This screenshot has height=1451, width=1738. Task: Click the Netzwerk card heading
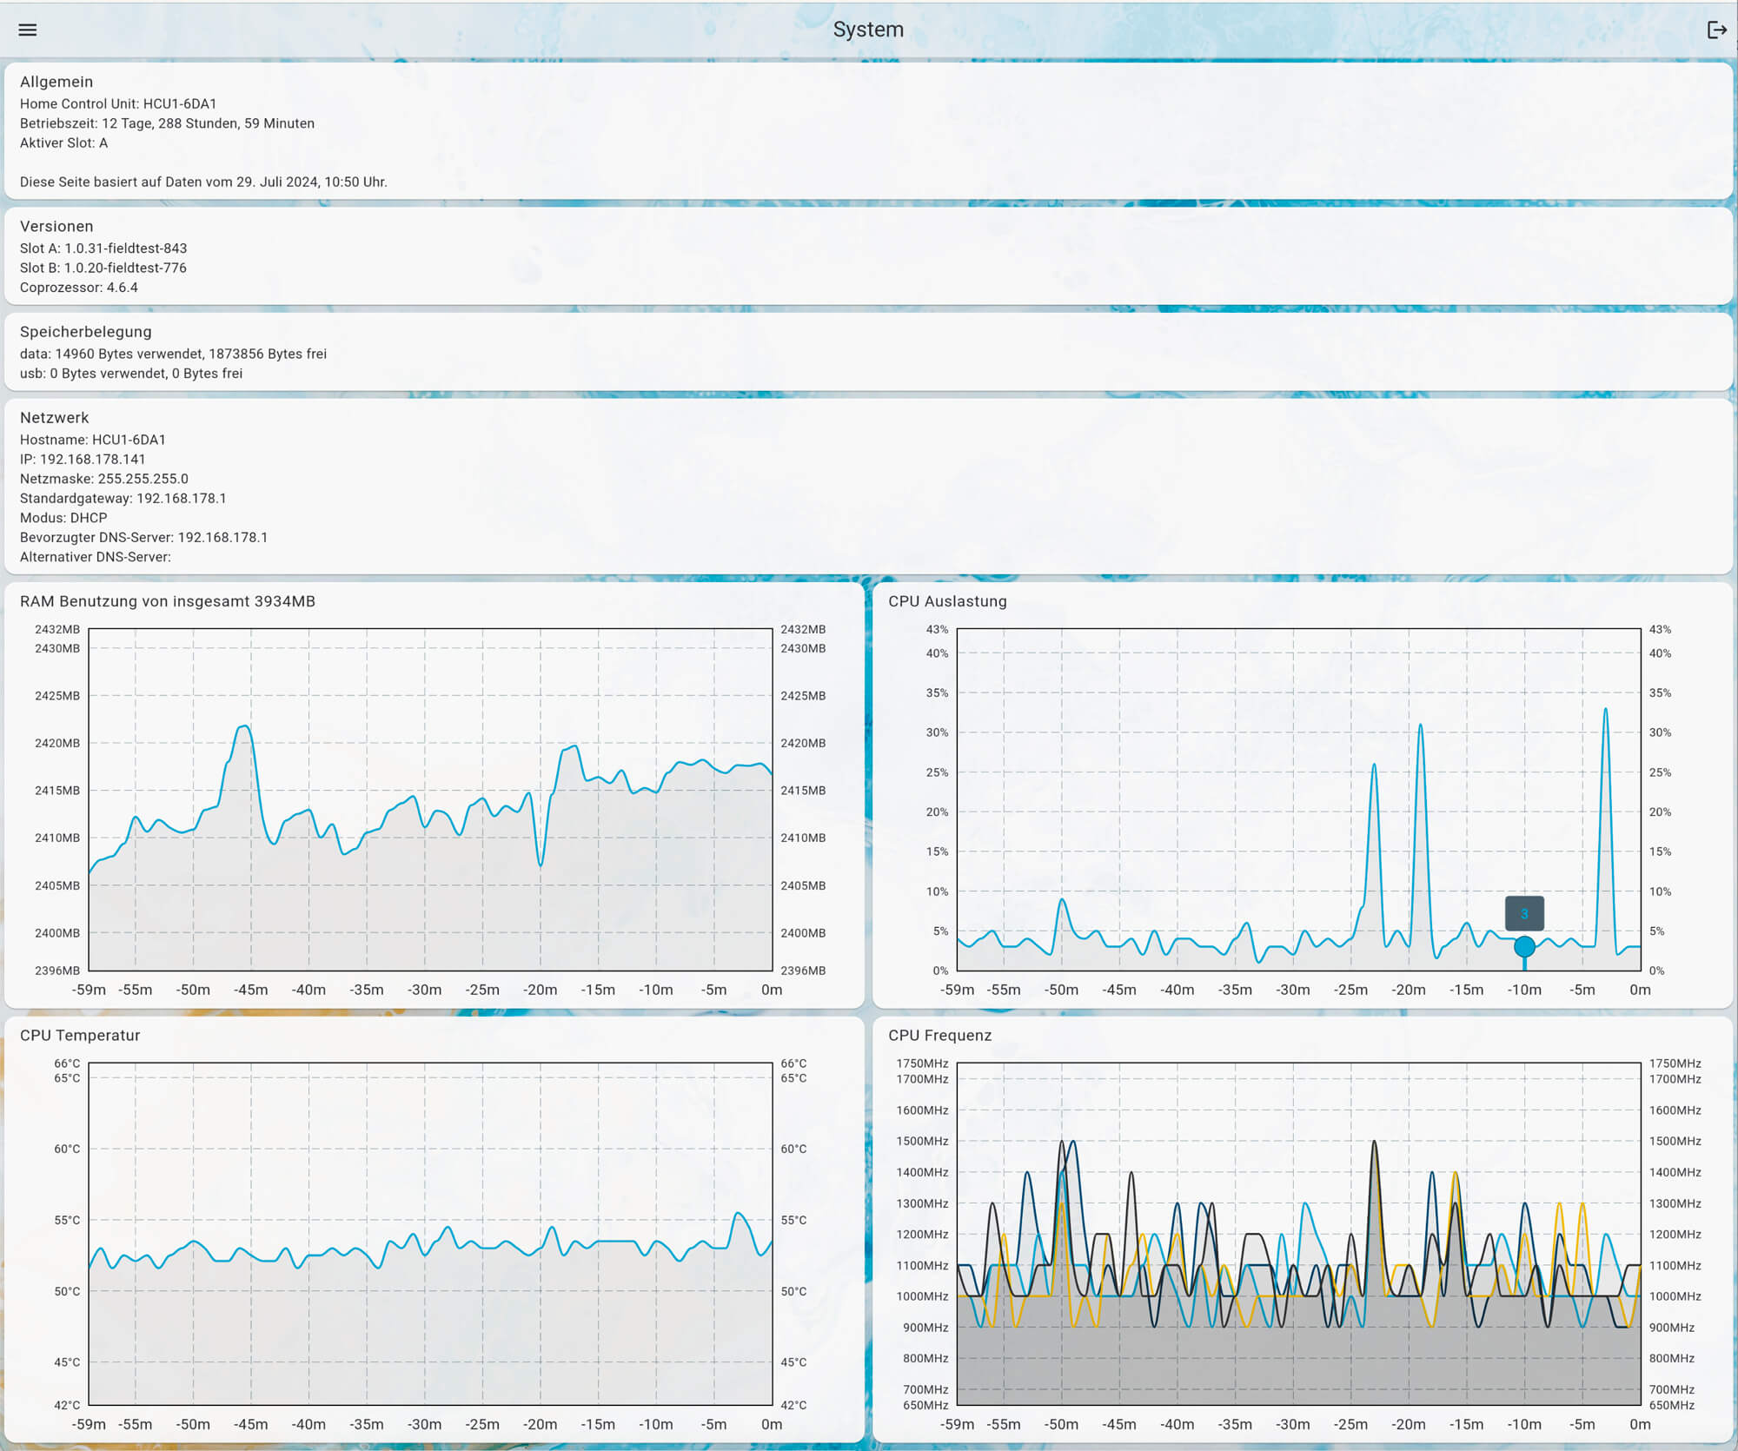coord(54,418)
